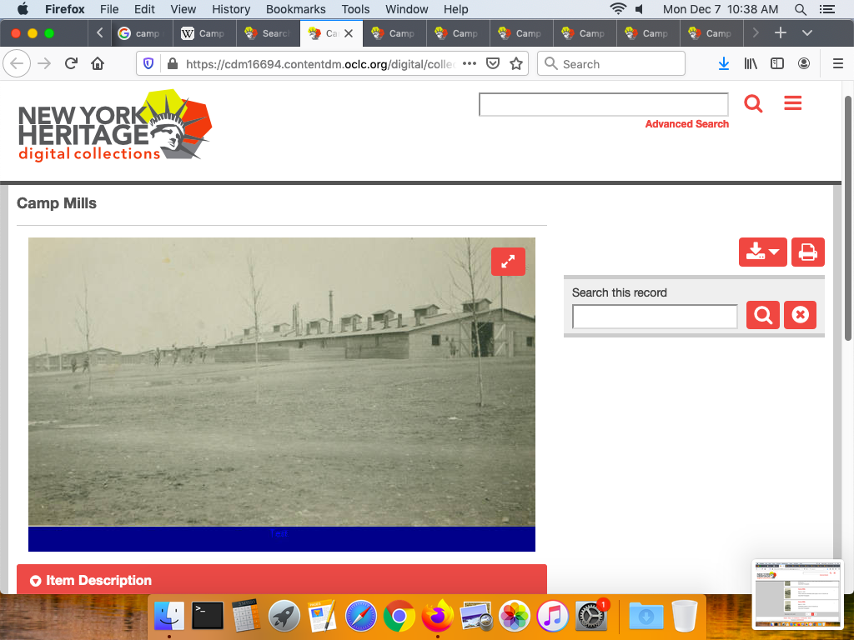
Task: Print this Camp Mills record
Action: point(807,252)
